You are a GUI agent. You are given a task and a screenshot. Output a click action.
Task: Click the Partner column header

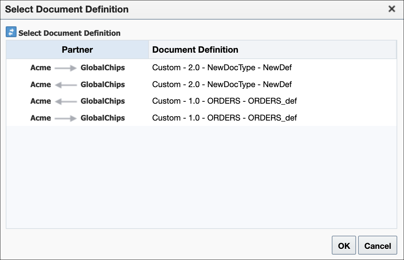[77, 50]
